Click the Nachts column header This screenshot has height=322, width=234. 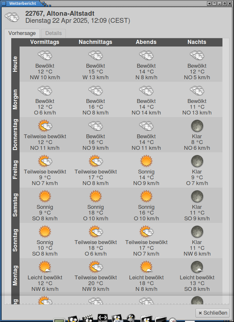(x=197, y=42)
